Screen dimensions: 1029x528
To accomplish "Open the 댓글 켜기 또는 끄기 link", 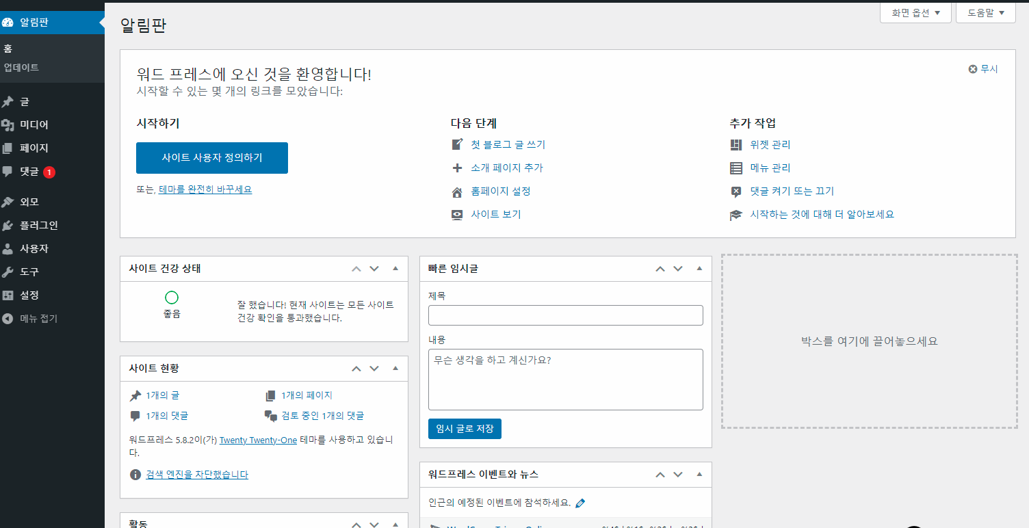I will 792,192.
